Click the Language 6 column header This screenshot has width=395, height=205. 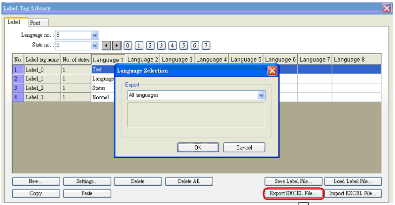(x=280, y=60)
